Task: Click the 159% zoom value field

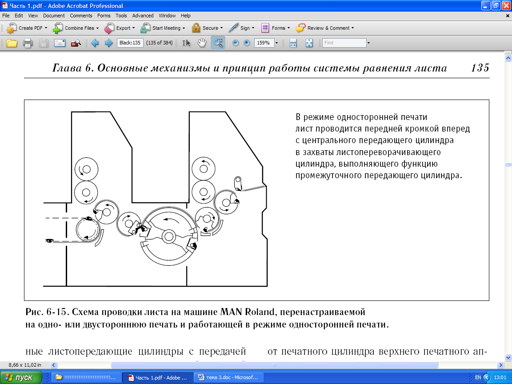Action: pos(264,43)
